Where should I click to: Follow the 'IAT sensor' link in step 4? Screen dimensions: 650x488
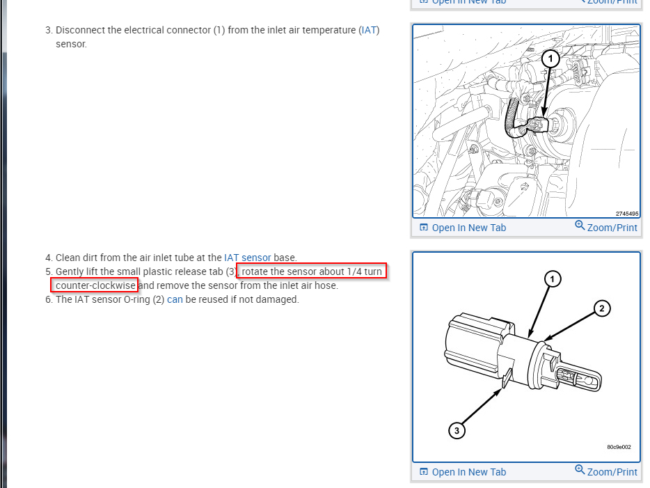pos(248,258)
